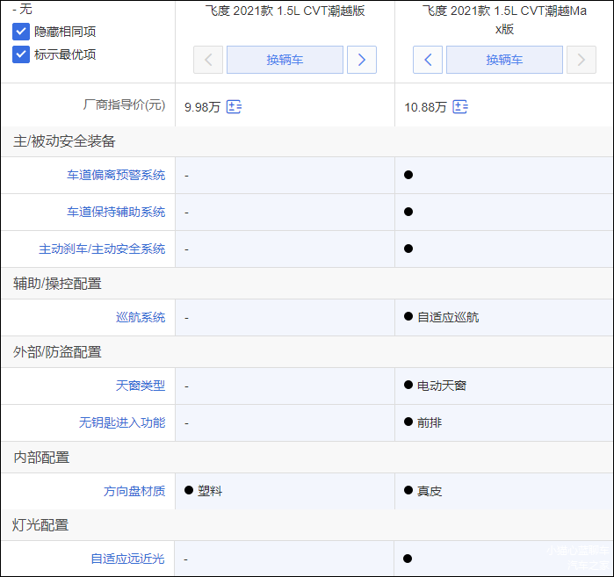This screenshot has height=577, width=614.
Task: Click right arrow under 潮越版 car
Action: pyautogui.click(x=362, y=60)
